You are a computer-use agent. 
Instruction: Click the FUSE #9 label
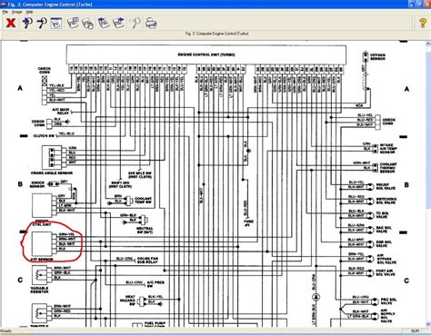248,223
